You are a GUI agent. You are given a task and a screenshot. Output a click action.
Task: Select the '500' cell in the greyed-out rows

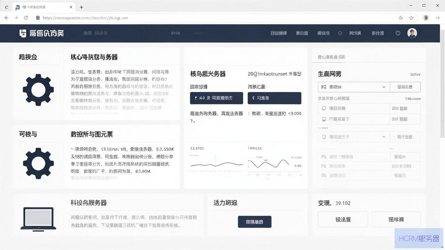point(402,166)
